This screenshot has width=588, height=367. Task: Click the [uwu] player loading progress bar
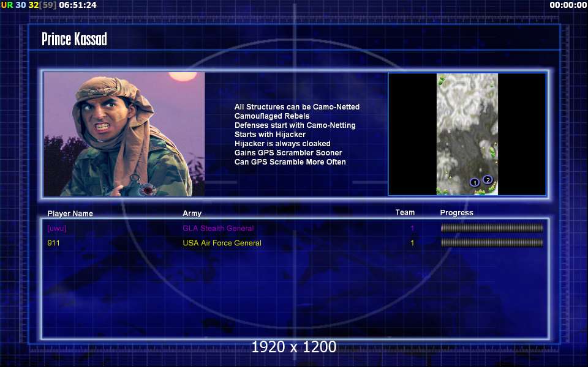[492, 228]
